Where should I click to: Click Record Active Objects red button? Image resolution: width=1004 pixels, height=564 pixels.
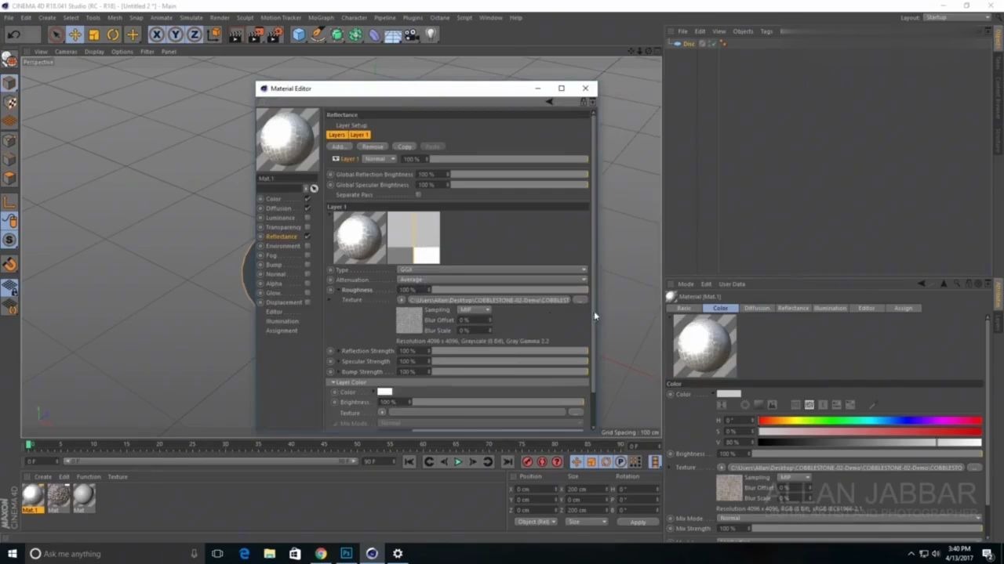pos(527,462)
